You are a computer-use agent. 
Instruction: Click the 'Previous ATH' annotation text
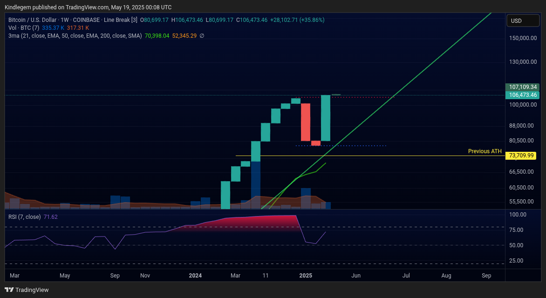[x=485, y=151]
